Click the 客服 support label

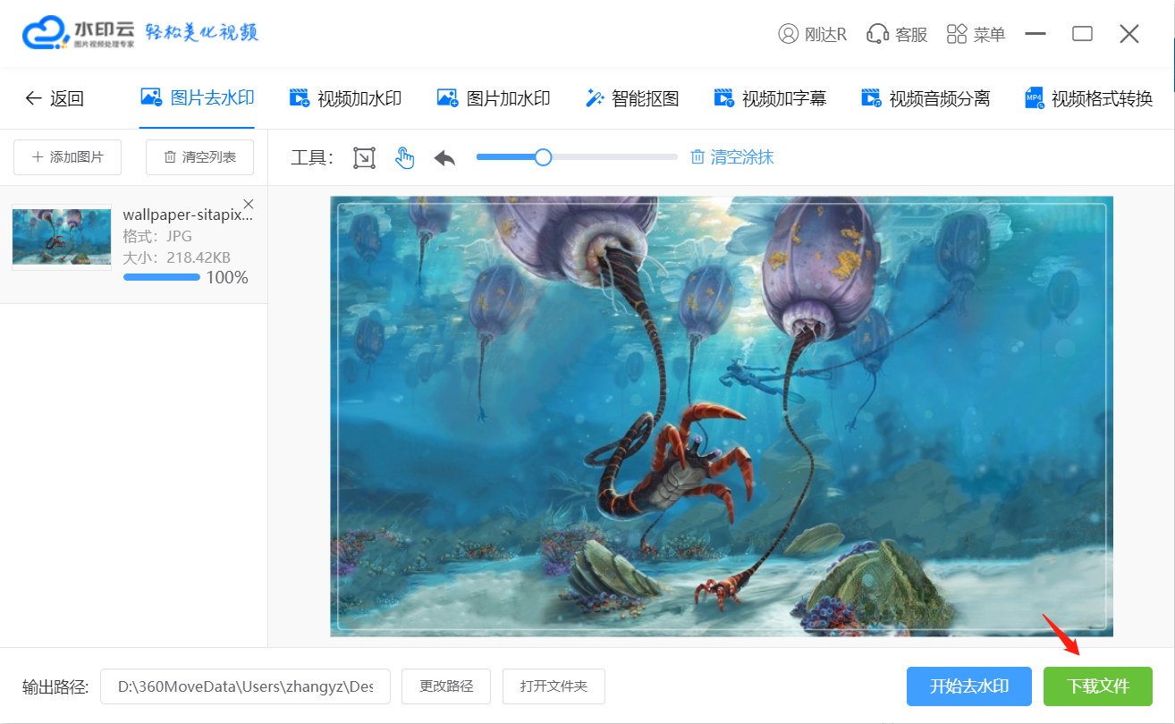coord(911,35)
